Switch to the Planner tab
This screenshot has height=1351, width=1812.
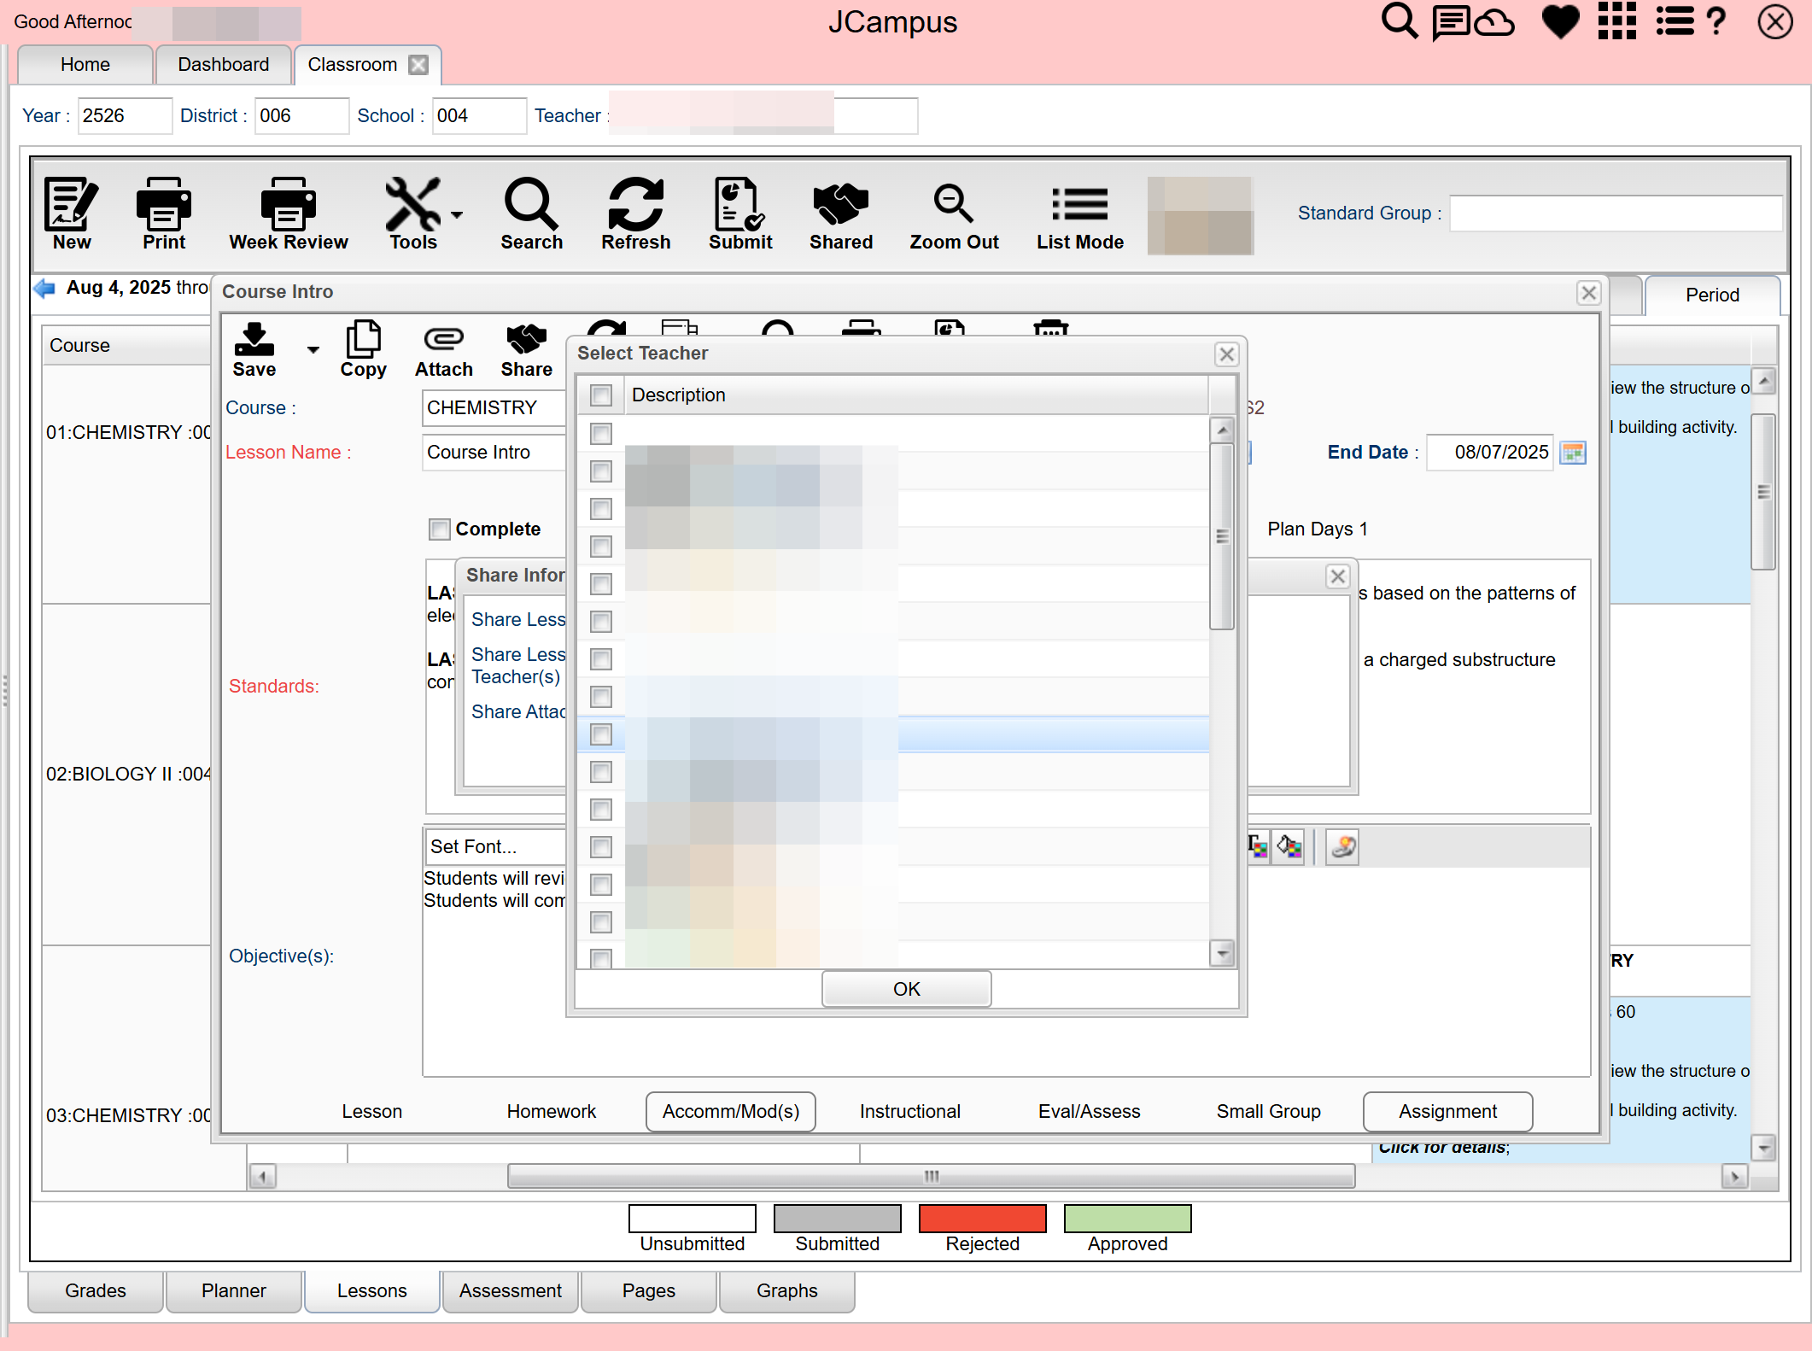234,1291
